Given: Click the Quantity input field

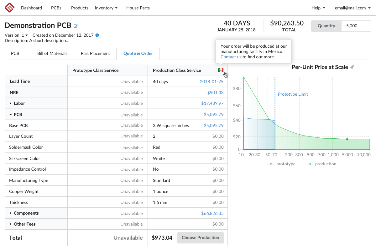Looking at the screenshot, I should 356,26.
